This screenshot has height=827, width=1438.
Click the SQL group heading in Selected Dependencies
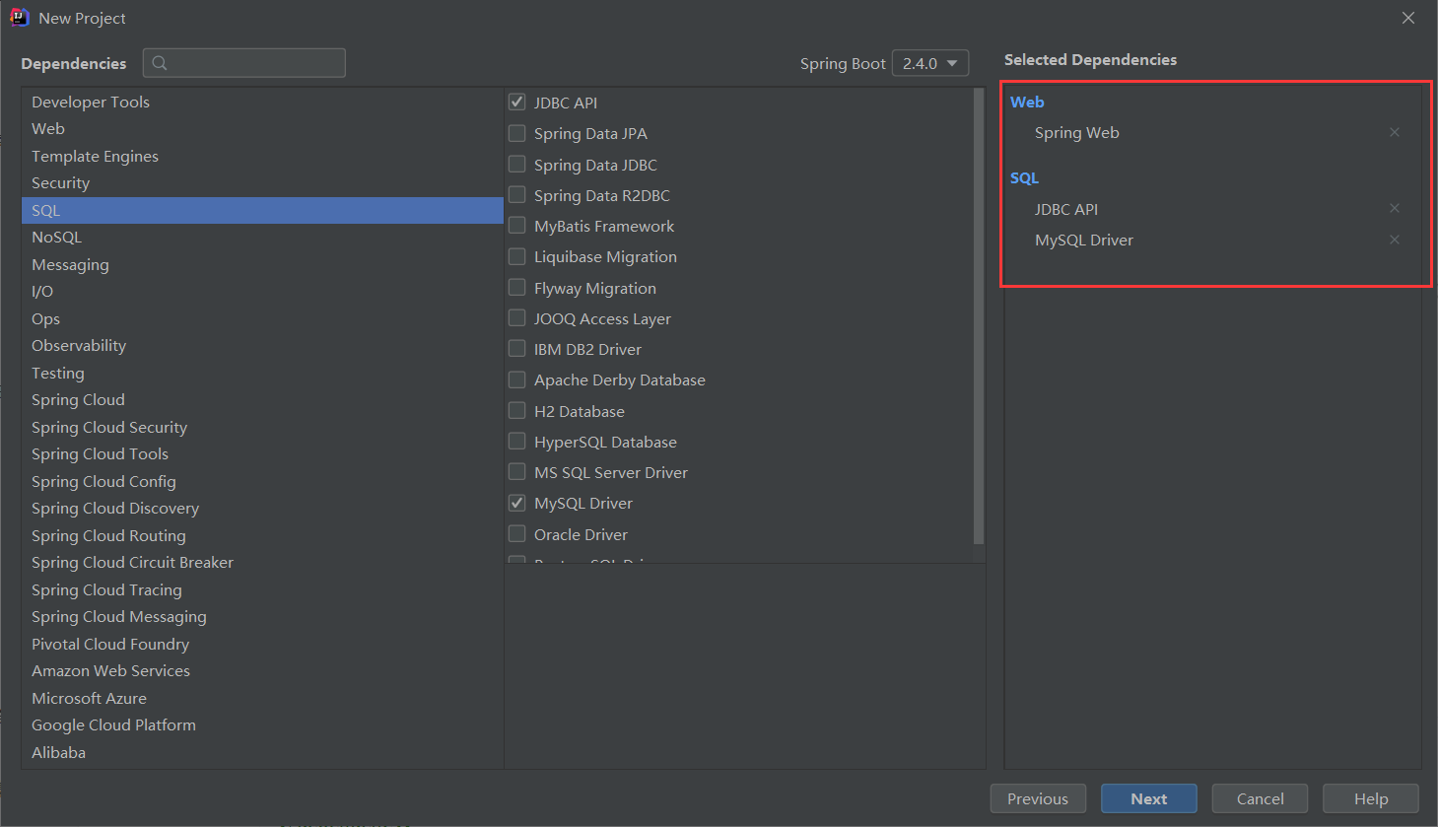tap(1024, 177)
